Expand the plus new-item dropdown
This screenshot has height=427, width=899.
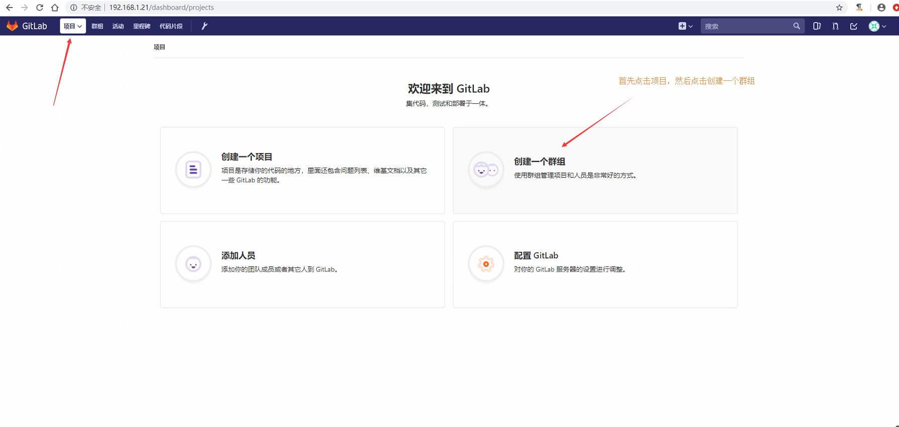tap(685, 26)
